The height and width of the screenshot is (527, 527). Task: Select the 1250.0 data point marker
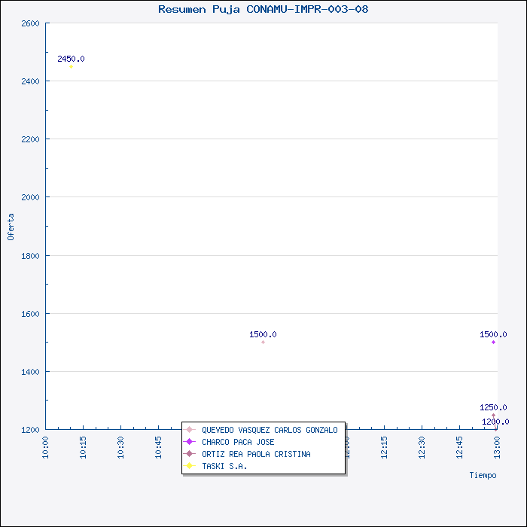(494, 415)
